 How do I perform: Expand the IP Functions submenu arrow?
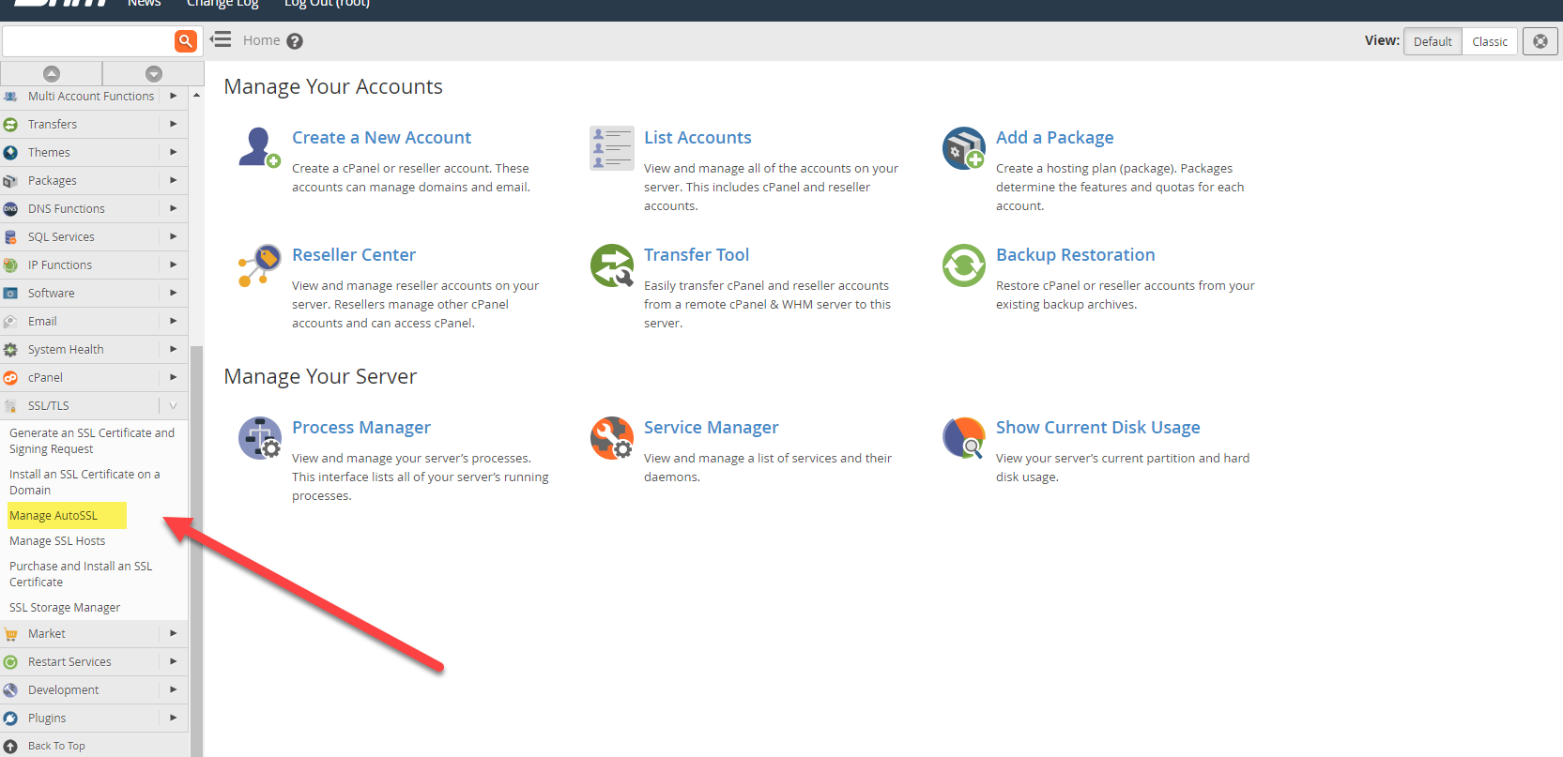tap(174, 265)
